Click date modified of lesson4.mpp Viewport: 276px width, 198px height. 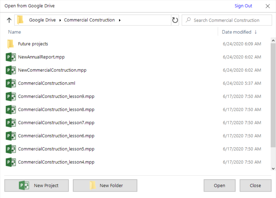click(x=242, y=162)
